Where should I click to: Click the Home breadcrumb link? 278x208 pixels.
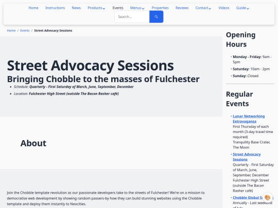click(x=11, y=31)
